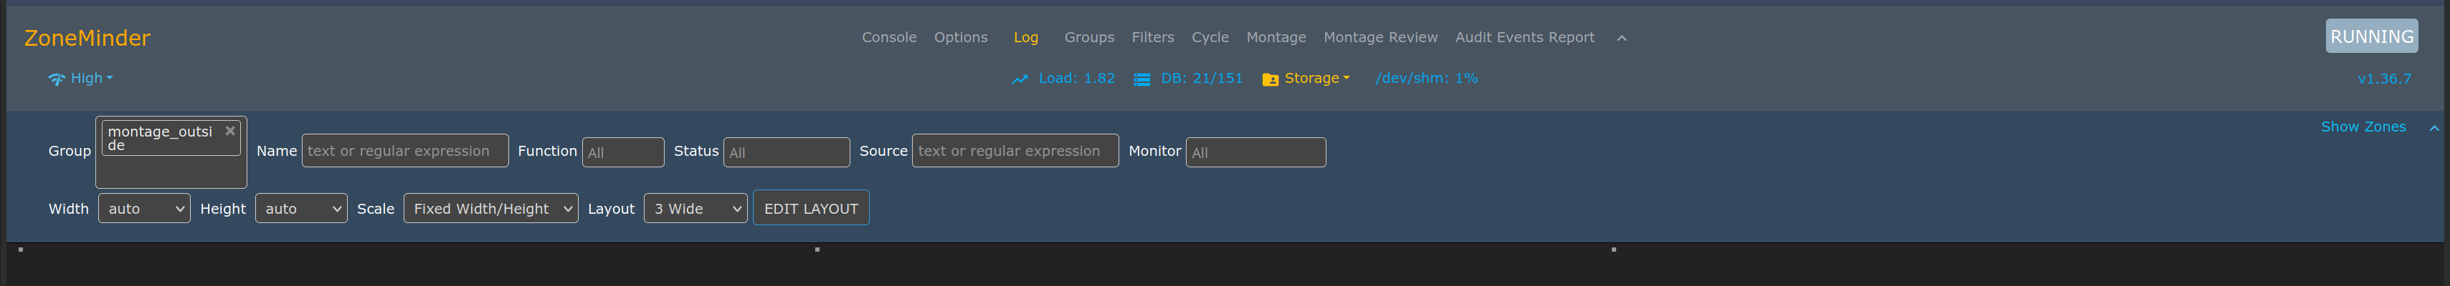This screenshot has height=286, width=2450.
Task: Click the DB database icon
Action: [1142, 79]
